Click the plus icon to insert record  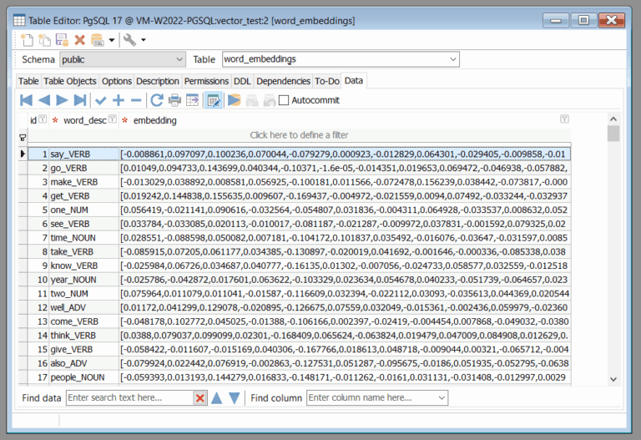[x=119, y=100]
